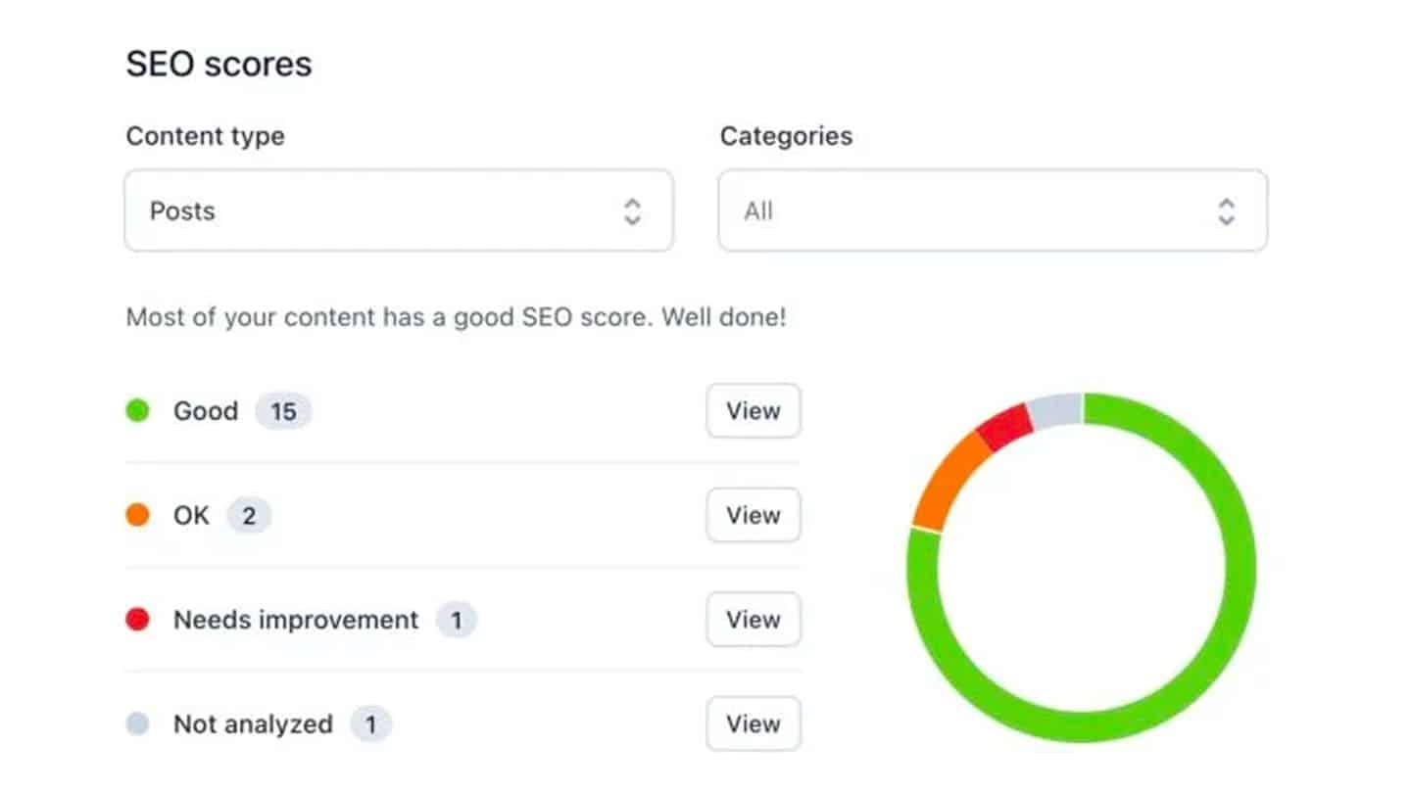
Task: View the post that was not analyzed
Action: 753,724
